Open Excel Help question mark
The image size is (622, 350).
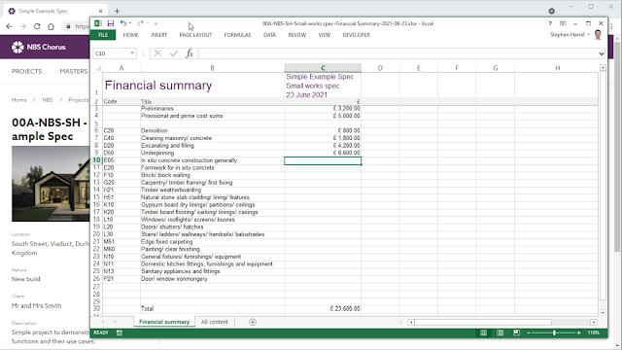tap(550, 23)
